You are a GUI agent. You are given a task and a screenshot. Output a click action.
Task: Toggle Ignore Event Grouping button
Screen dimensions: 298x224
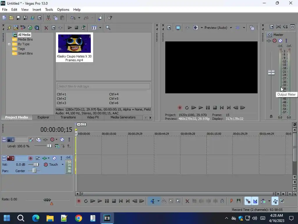[x=282, y=201]
